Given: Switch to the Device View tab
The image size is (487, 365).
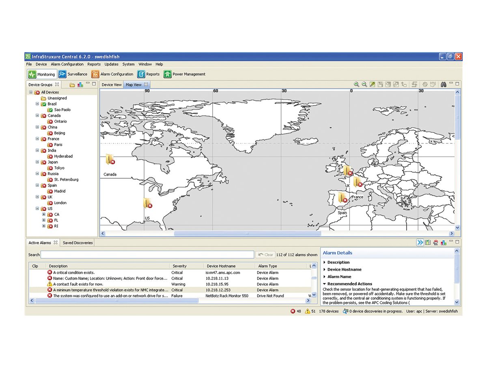Looking at the screenshot, I should pos(112,85).
